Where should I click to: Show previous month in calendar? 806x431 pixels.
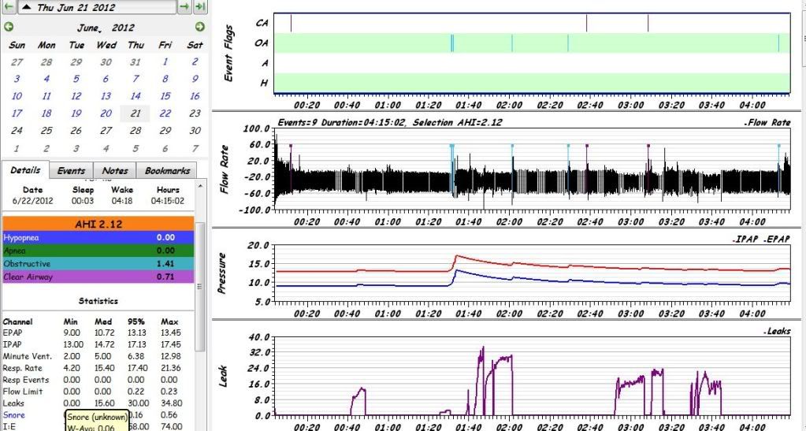tap(8, 28)
